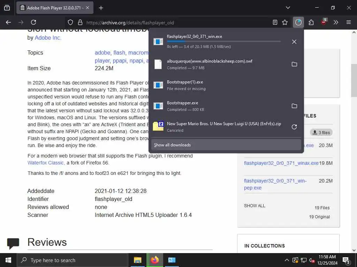Viewport: 357px width, 267px height.
Task: Open the blue window app on taskbar
Action: pos(172,260)
